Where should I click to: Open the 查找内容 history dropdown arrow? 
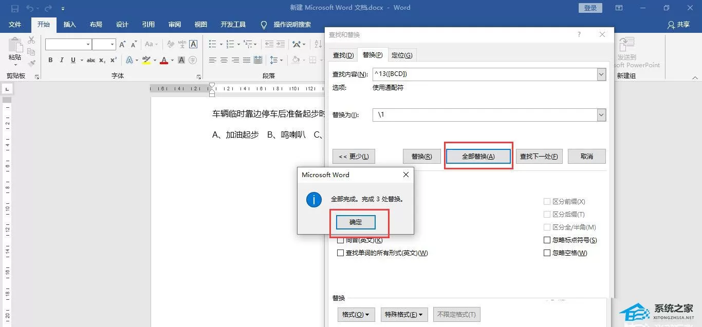pyautogui.click(x=601, y=74)
